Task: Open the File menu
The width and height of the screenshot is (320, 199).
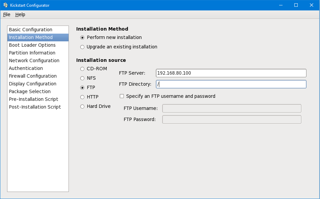Action: [x=7, y=14]
